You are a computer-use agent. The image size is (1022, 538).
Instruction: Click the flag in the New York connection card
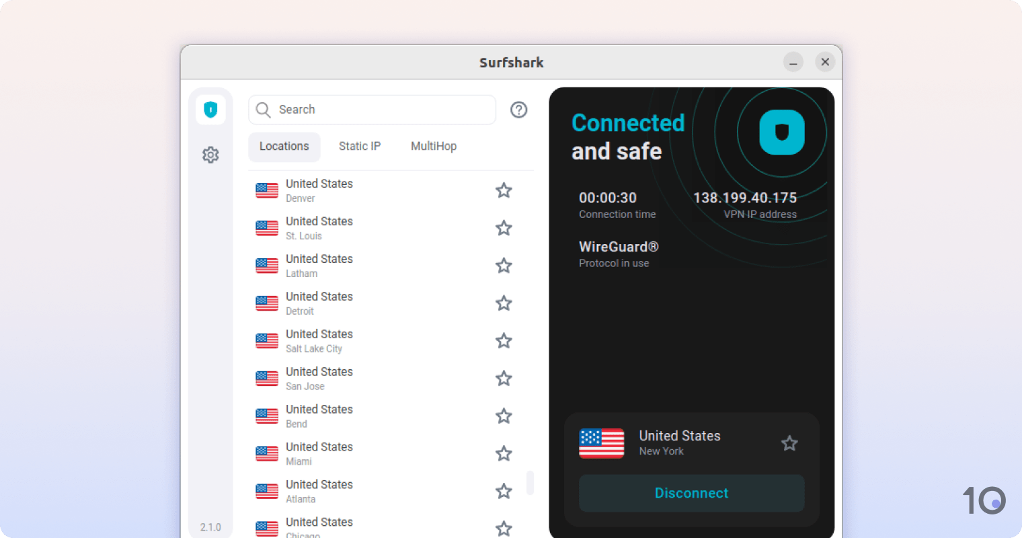[601, 443]
